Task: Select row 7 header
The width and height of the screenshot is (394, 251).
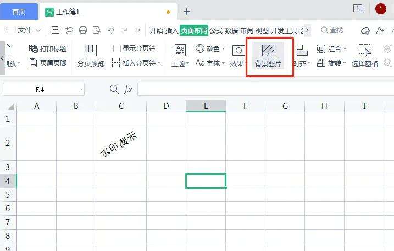Action: [8, 222]
